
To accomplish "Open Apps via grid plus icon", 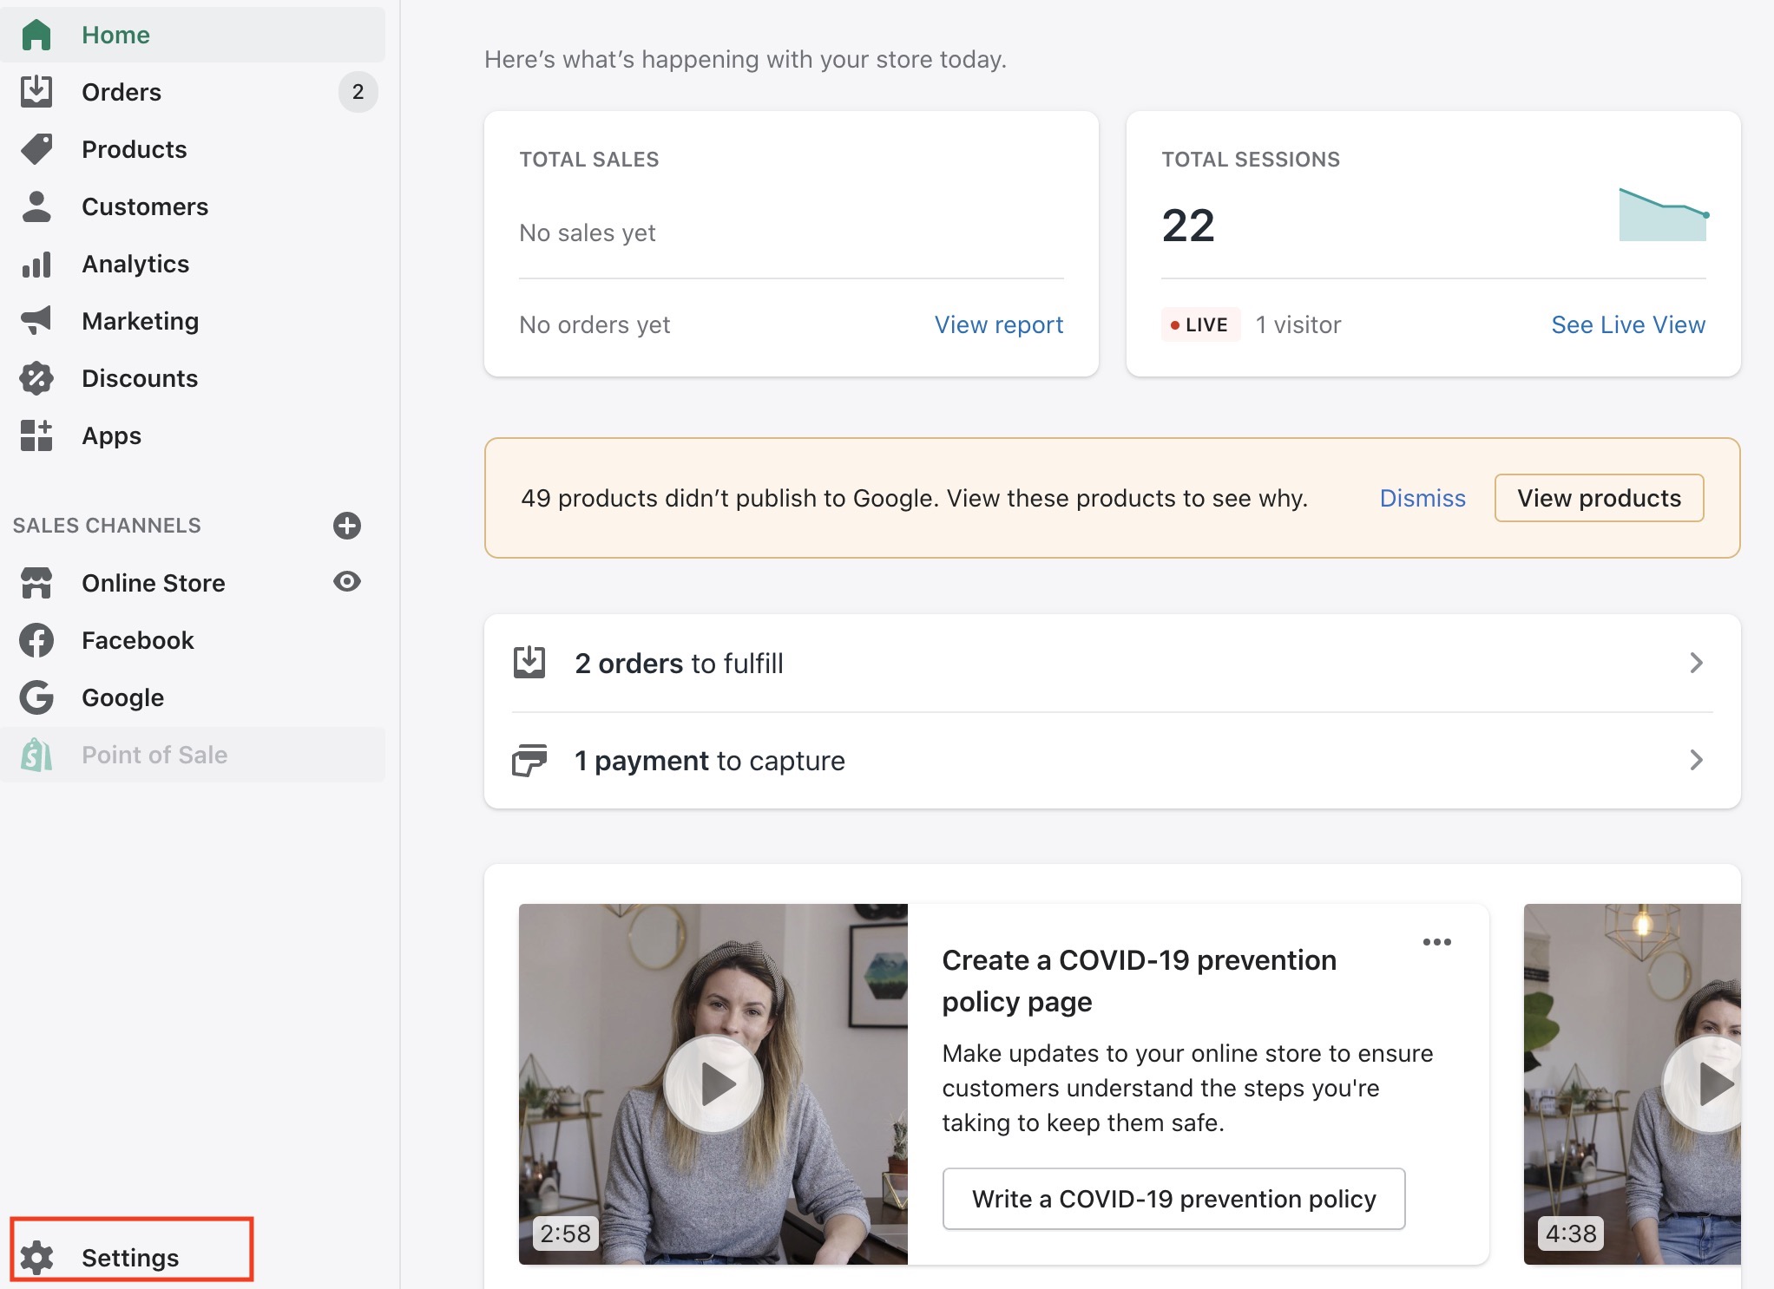I will tap(36, 435).
